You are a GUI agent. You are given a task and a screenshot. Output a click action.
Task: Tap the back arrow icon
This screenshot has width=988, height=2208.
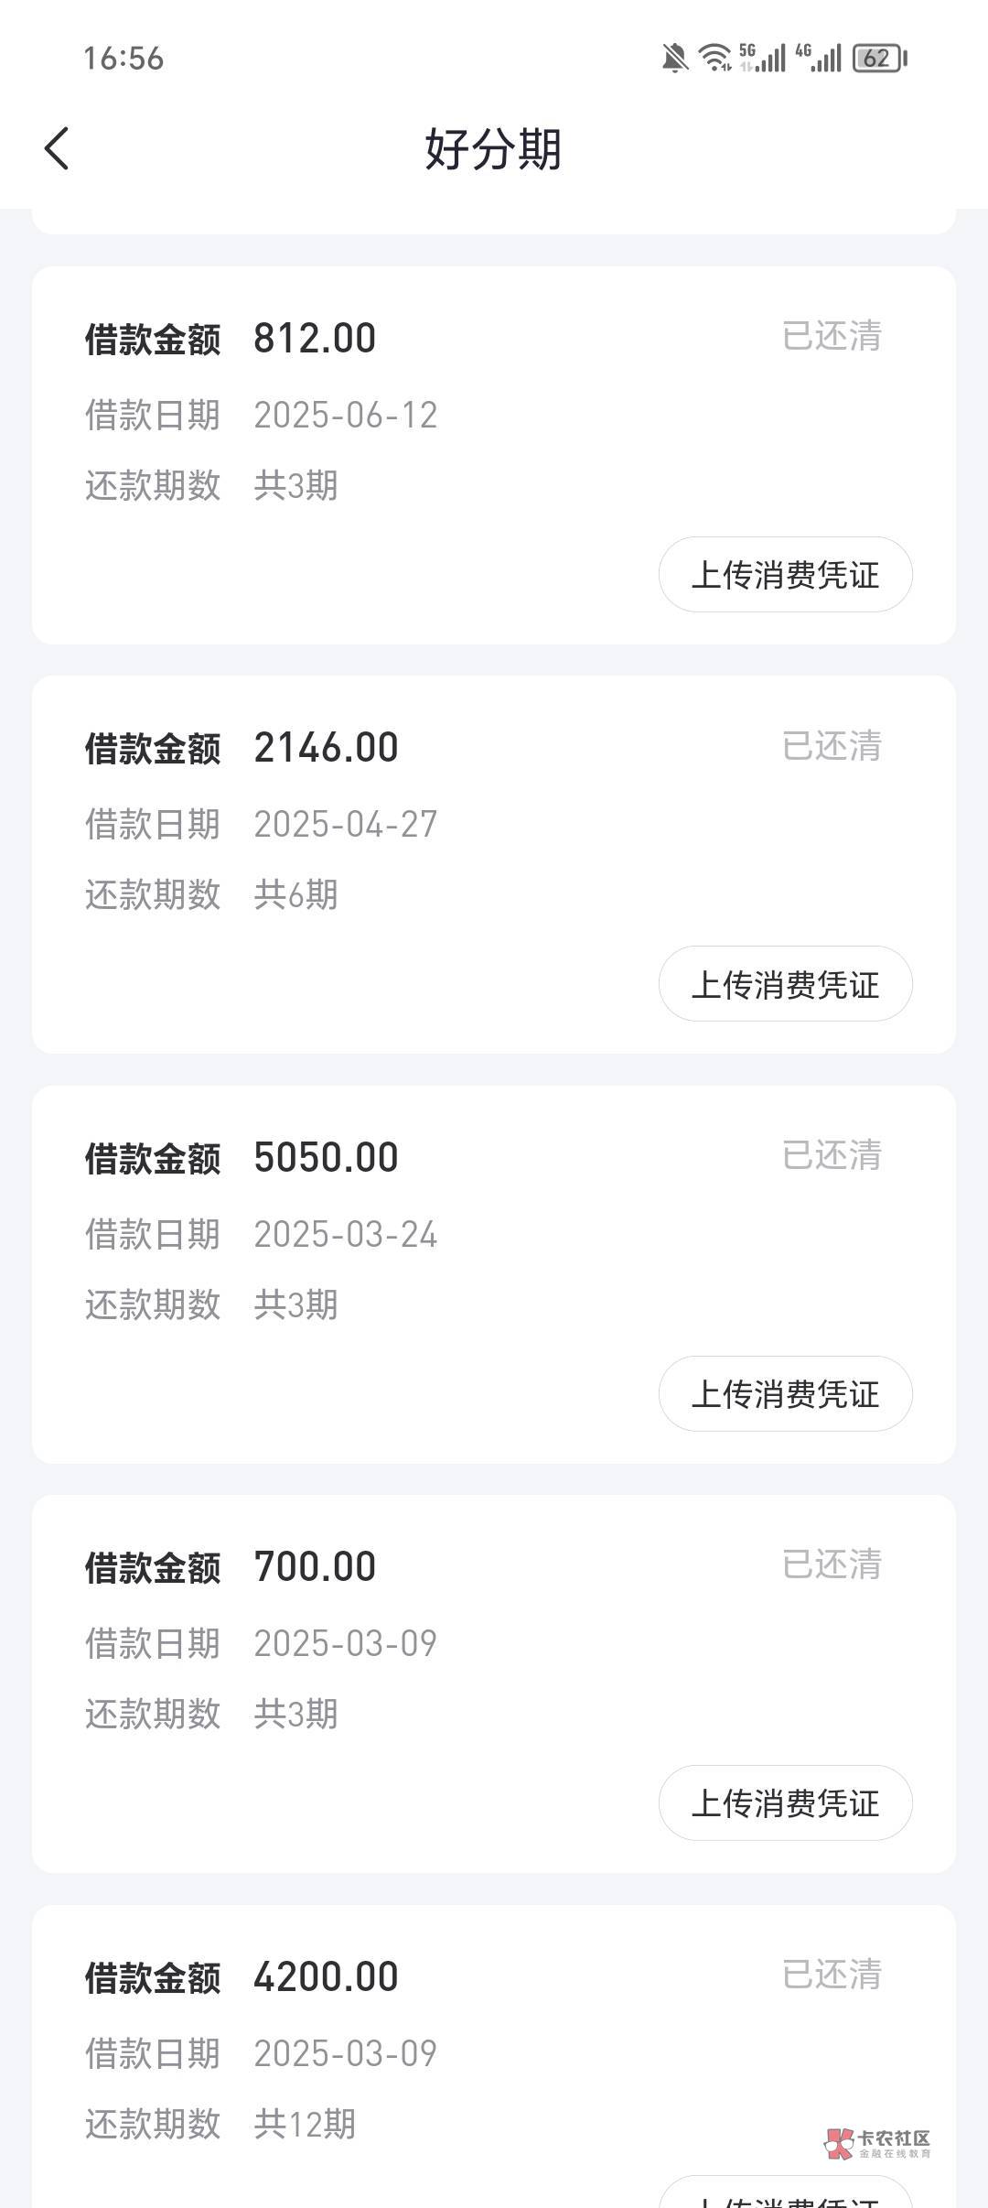57,148
